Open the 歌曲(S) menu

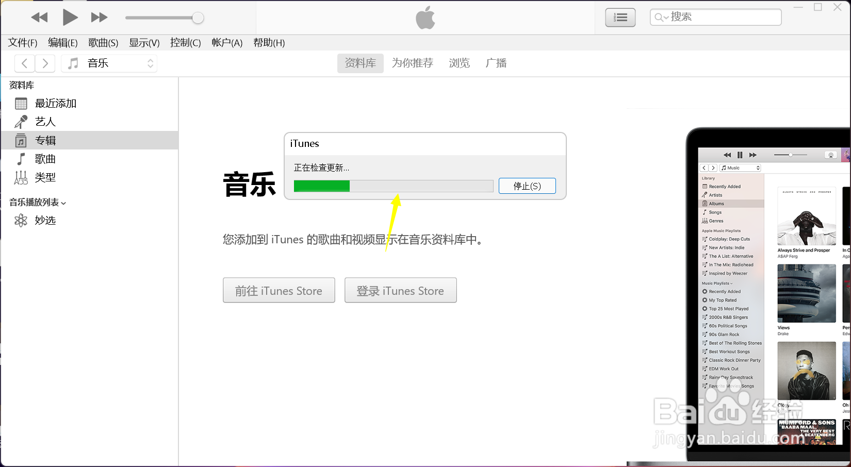click(103, 43)
